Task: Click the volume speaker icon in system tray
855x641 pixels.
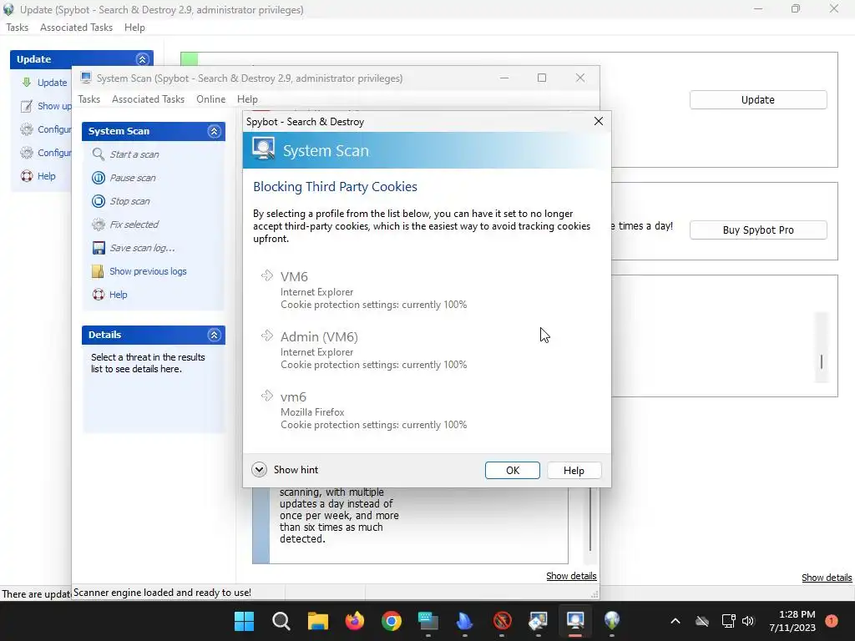Action: (747, 621)
